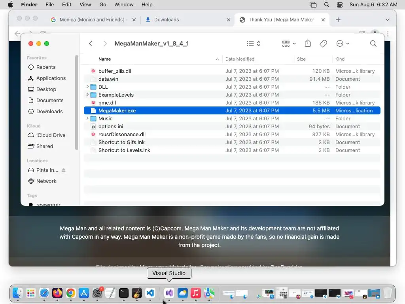Image resolution: width=405 pixels, height=304 pixels.
Task: Open Music app from the Dock
Action: click(196, 293)
